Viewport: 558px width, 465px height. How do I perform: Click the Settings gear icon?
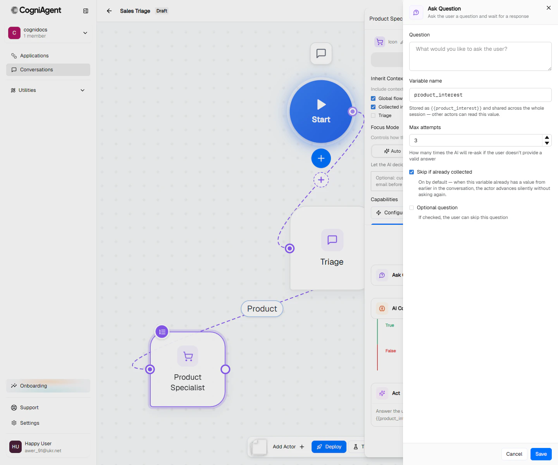click(x=14, y=423)
